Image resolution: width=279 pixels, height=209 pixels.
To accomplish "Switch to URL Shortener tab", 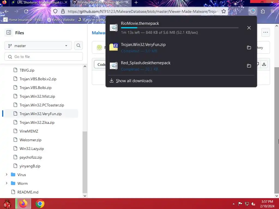I will coord(39,2).
